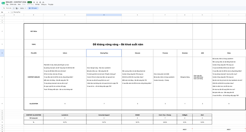The width and height of the screenshot is (246, 132).
Task: Open the Công cụ menu
Action: tap(44, 4)
